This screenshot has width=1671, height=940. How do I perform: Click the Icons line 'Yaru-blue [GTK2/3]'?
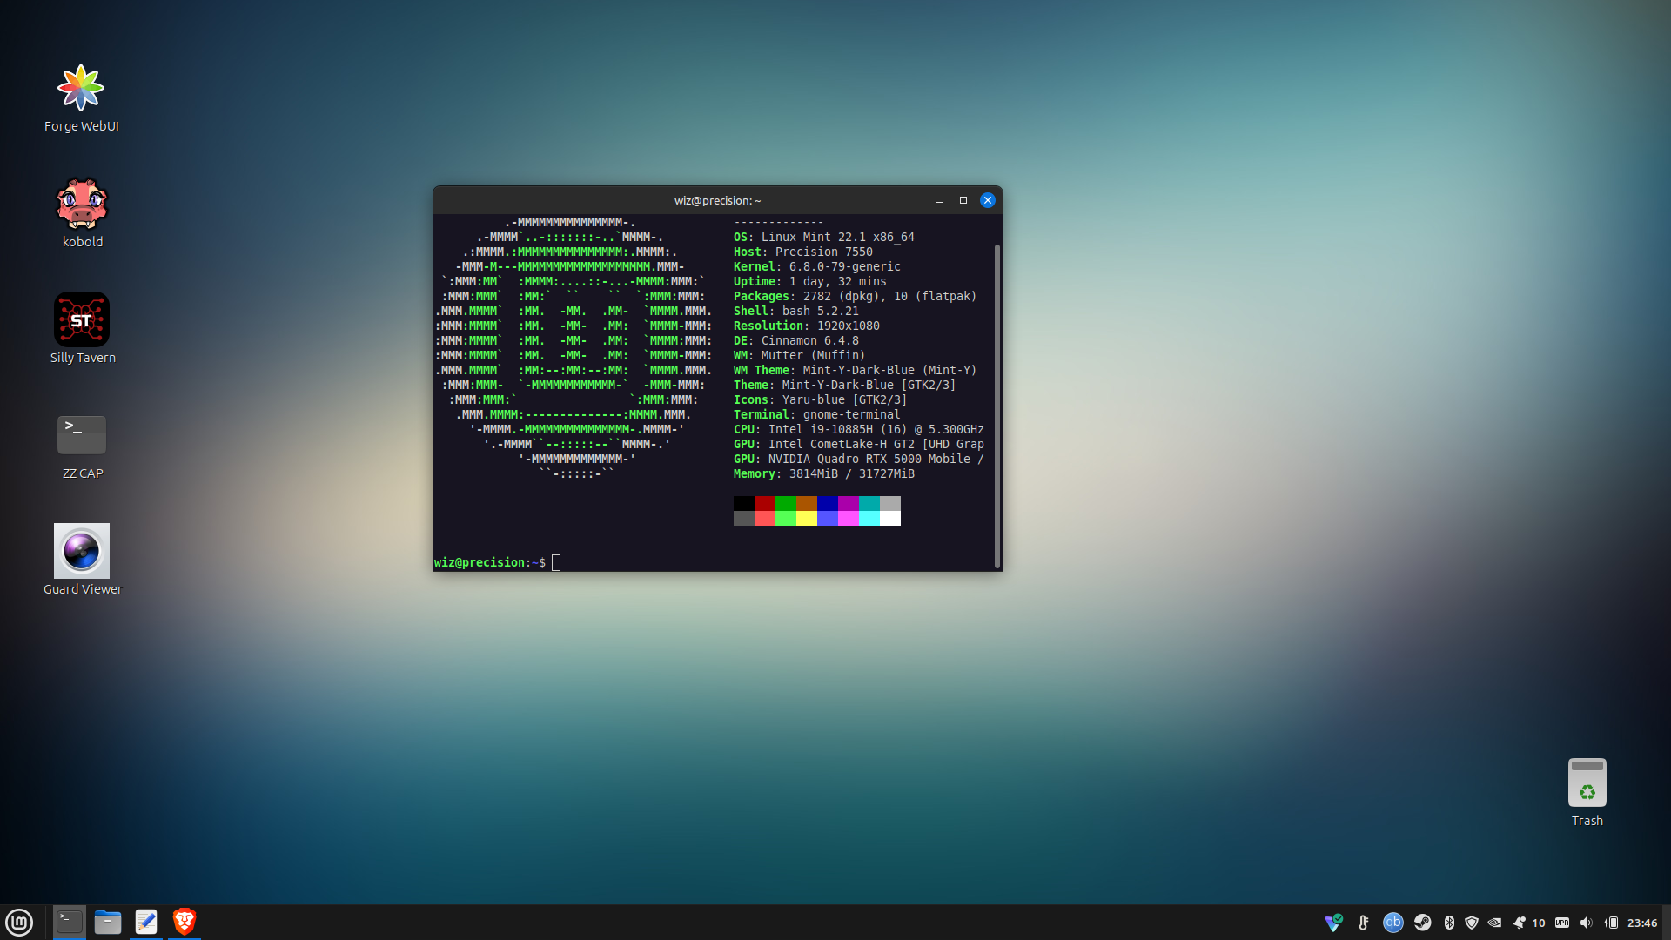pos(820,399)
